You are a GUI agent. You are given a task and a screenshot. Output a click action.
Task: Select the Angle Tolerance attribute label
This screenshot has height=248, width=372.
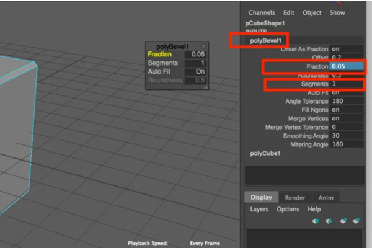tap(307, 101)
